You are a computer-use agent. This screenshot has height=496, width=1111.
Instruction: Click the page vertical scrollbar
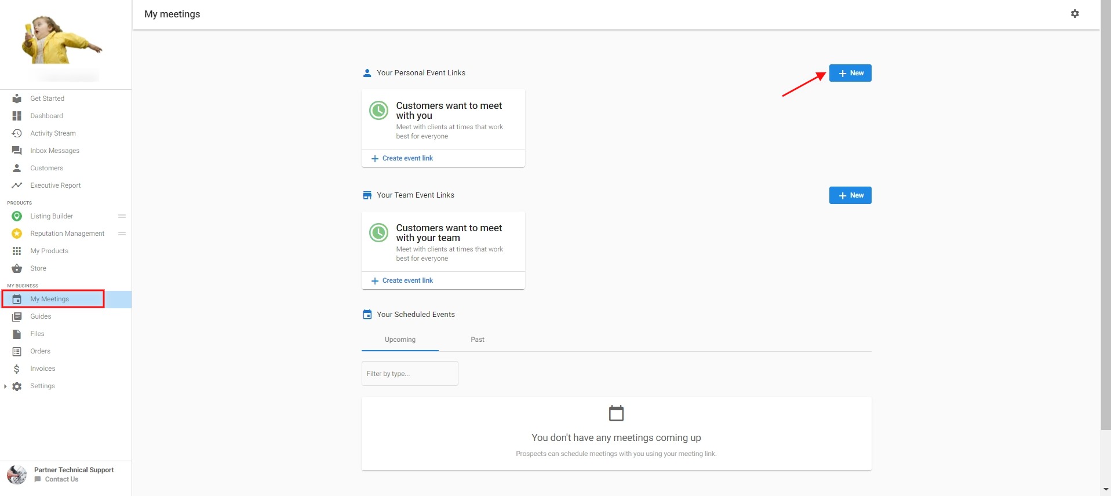click(1106, 215)
